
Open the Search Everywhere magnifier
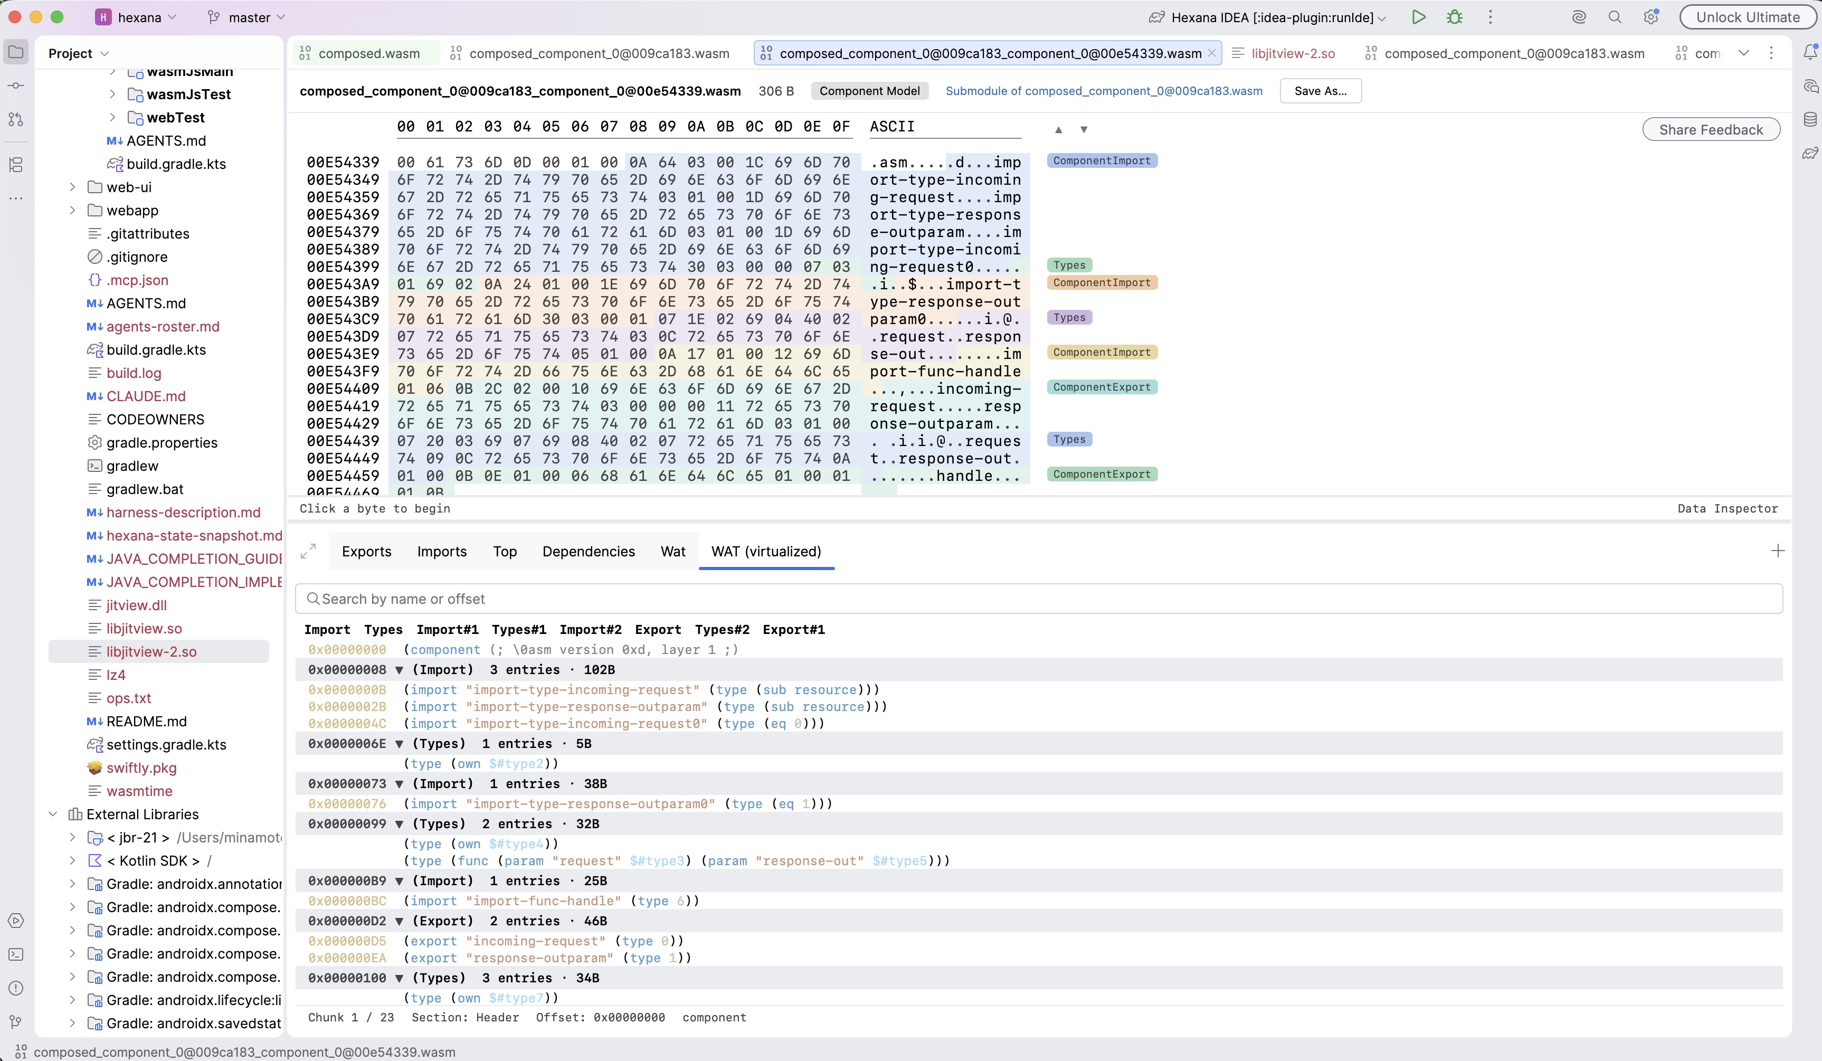pyautogui.click(x=1615, y=17)
